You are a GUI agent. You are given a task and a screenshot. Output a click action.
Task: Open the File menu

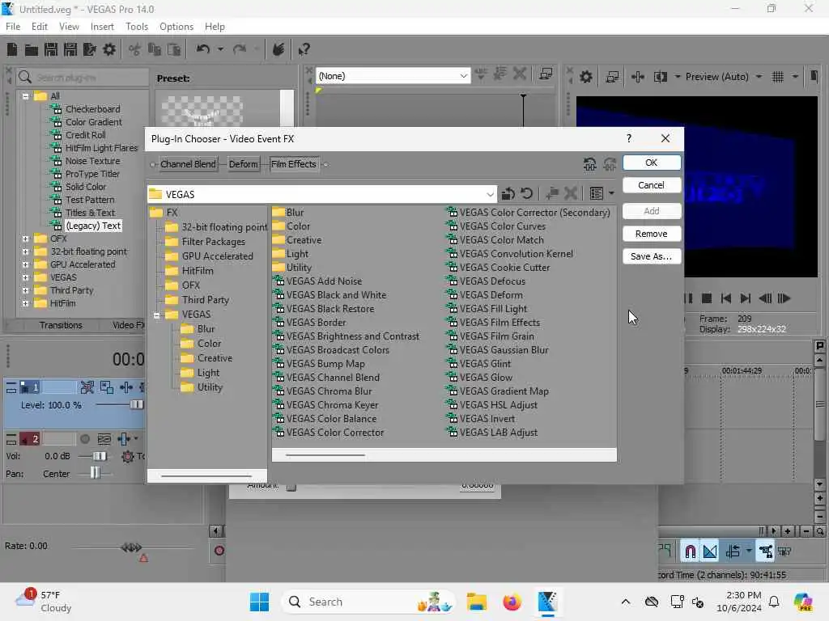tap(13, 27)
